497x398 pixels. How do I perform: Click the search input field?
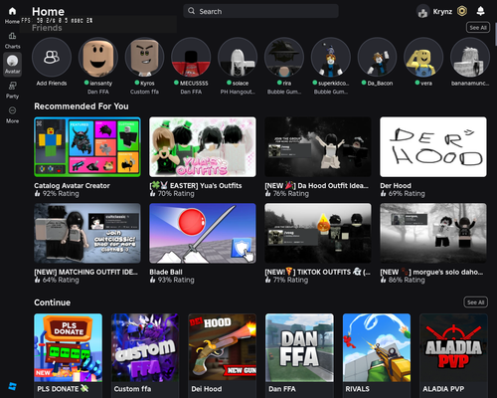pyautogui.click(x=260, y=11)
